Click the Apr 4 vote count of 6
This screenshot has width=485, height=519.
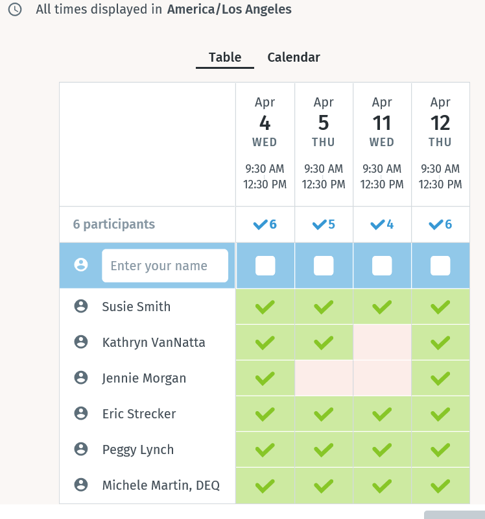pyautogui.click(x=265, y=225)
